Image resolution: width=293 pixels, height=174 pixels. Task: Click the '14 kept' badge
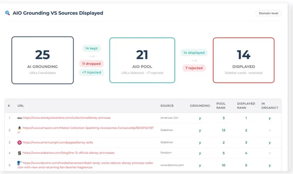(x=91, y=48)
